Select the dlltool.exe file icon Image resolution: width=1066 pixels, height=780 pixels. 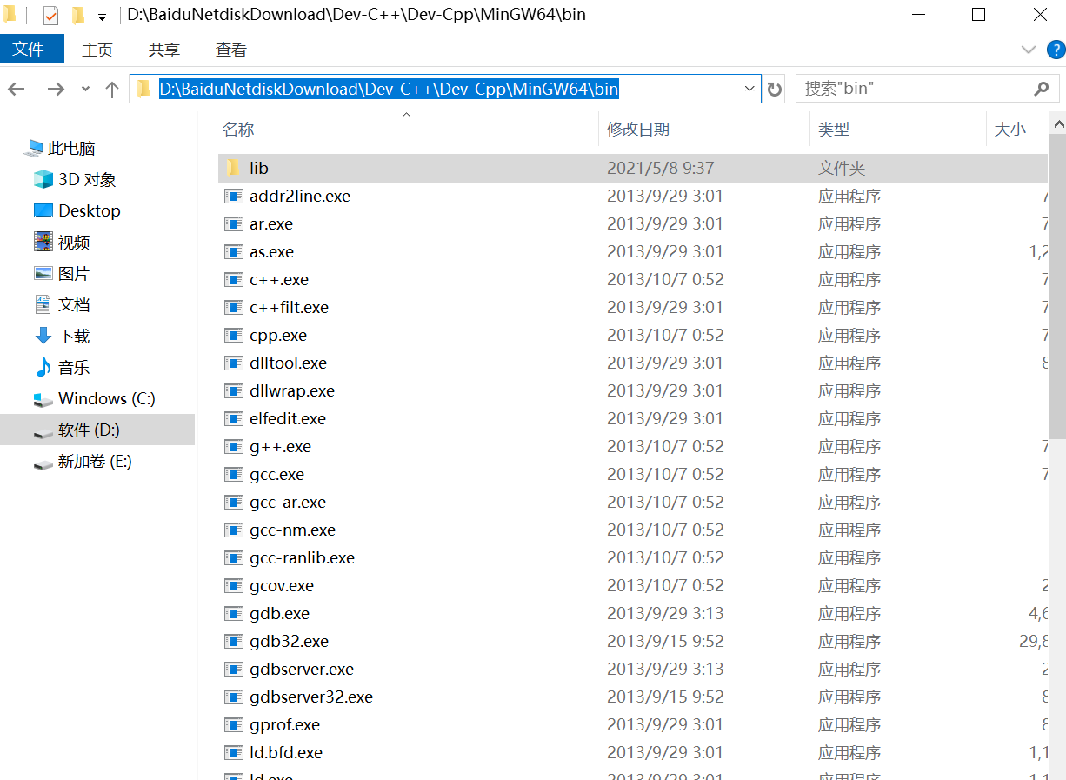tap(233, 363)
